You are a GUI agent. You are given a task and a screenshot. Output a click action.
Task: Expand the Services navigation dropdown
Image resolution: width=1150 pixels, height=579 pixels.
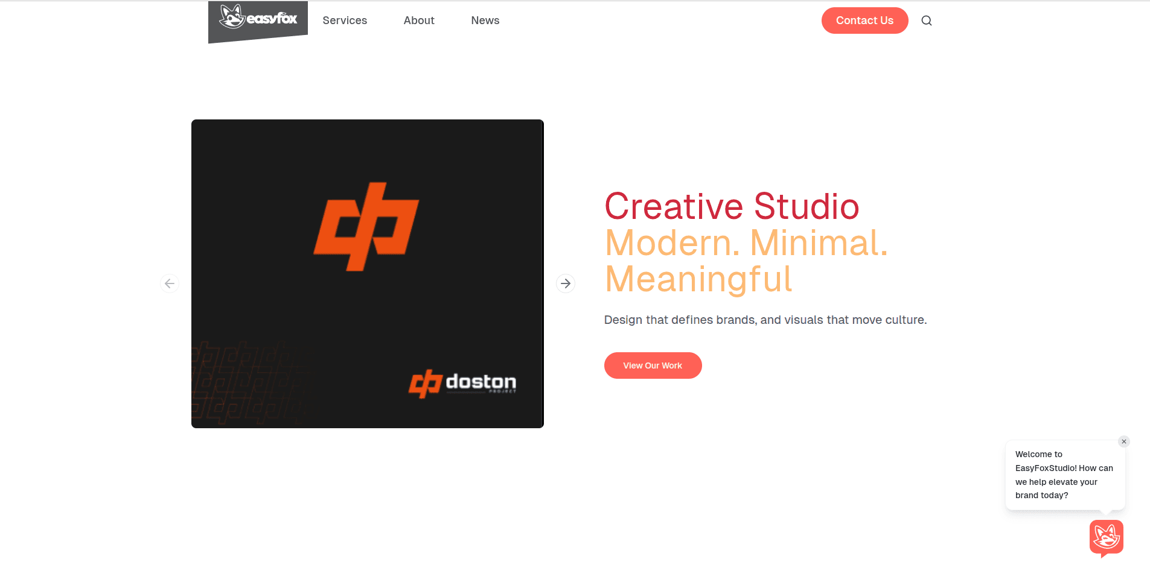[345, 20]
